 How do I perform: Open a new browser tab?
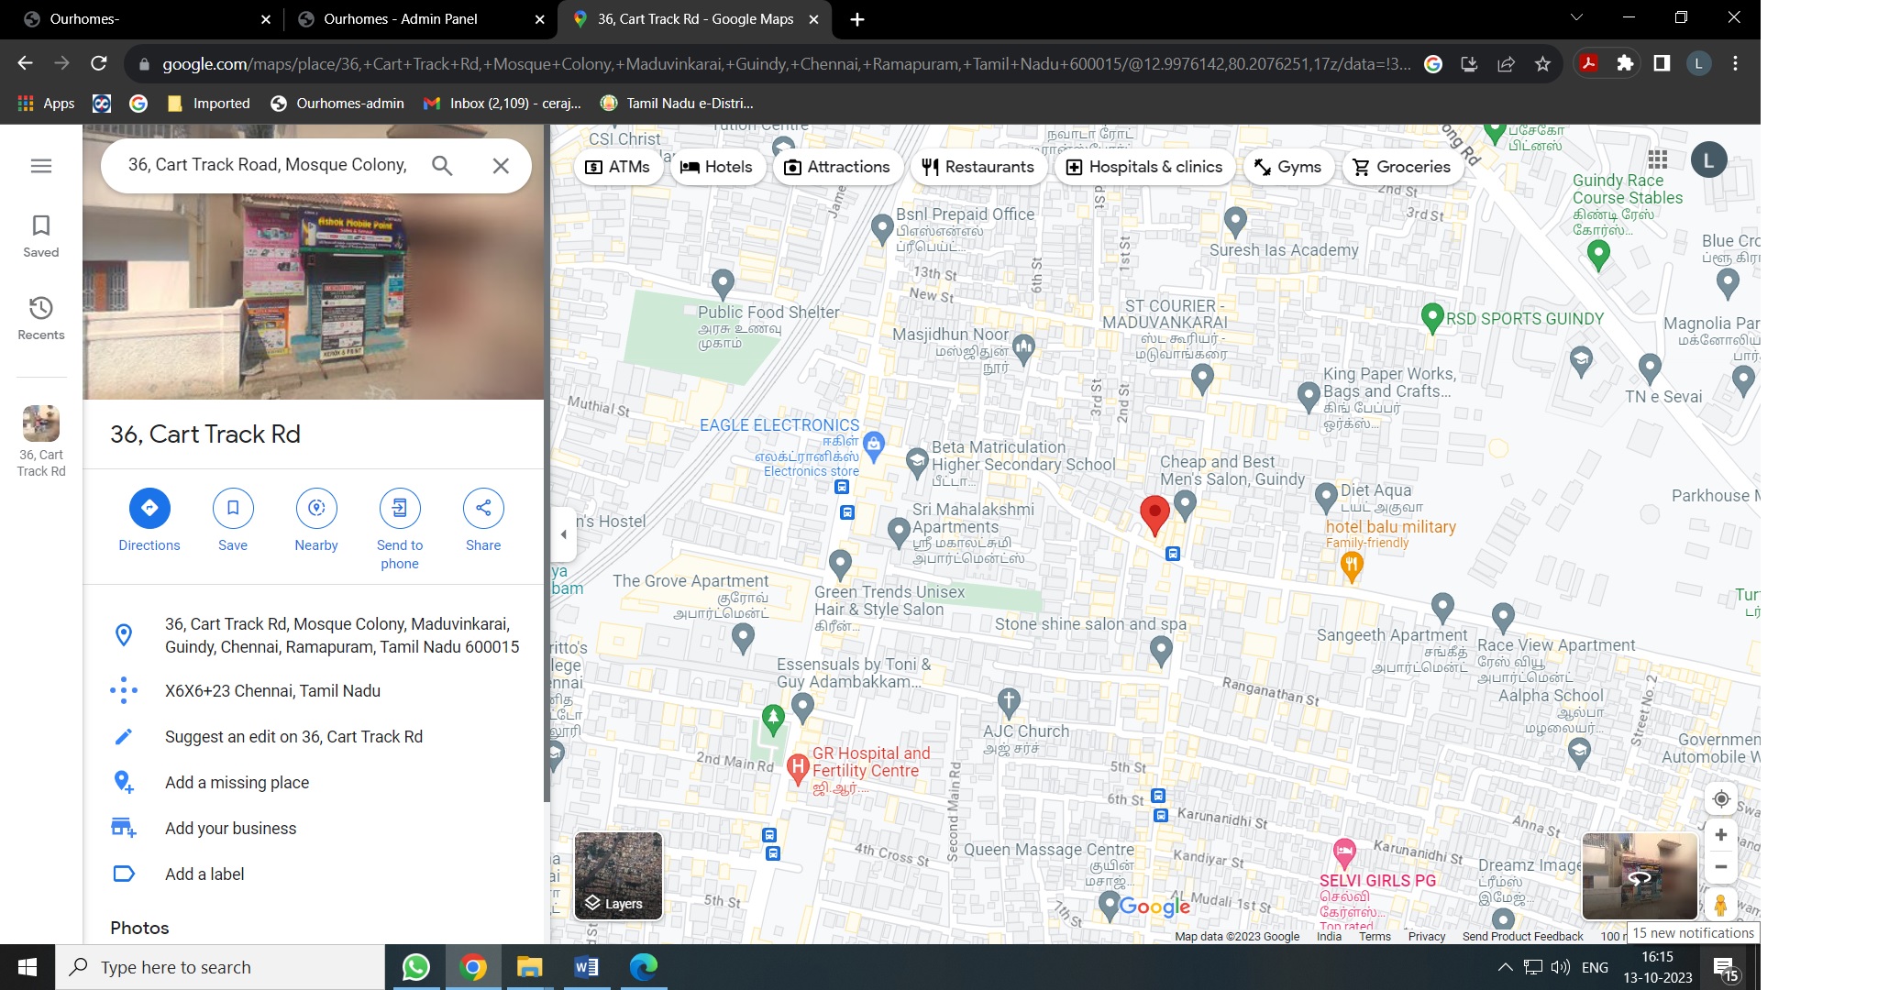[856, 19]
